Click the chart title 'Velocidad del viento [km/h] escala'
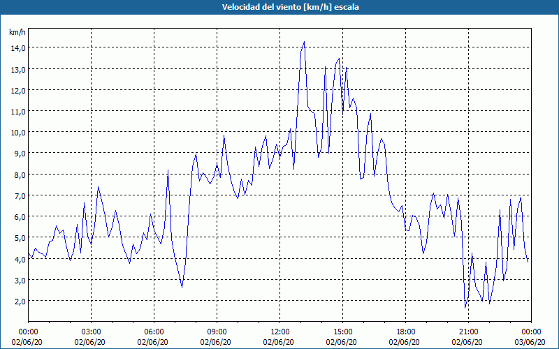This screenshot has height=349, width=559. (x=290, y=7)
